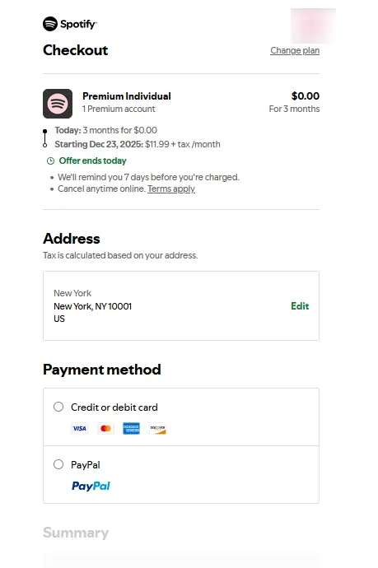Open the Change plan link

coord(295,50)
